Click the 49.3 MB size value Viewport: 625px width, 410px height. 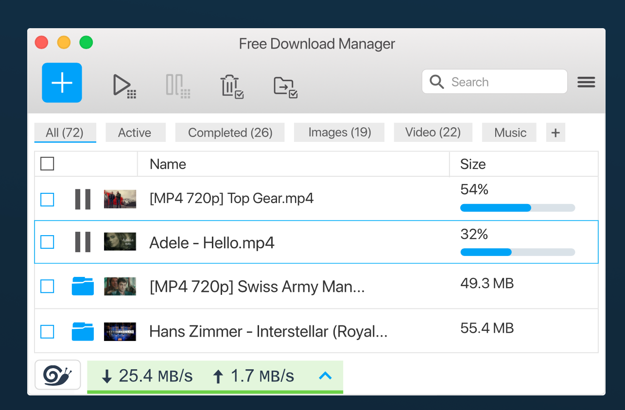tap(487, 283)
